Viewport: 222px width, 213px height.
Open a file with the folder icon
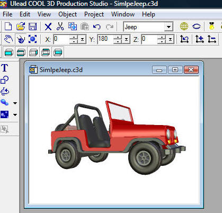pyautogui.click(x=21, y=26)
